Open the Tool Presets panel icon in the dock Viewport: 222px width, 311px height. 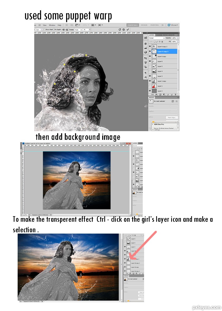pos(145,58)
